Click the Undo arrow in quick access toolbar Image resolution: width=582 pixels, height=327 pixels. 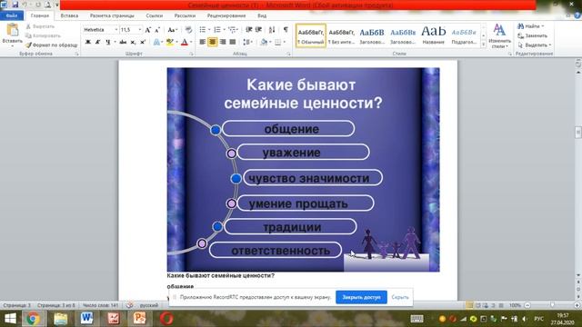(25, 5)
